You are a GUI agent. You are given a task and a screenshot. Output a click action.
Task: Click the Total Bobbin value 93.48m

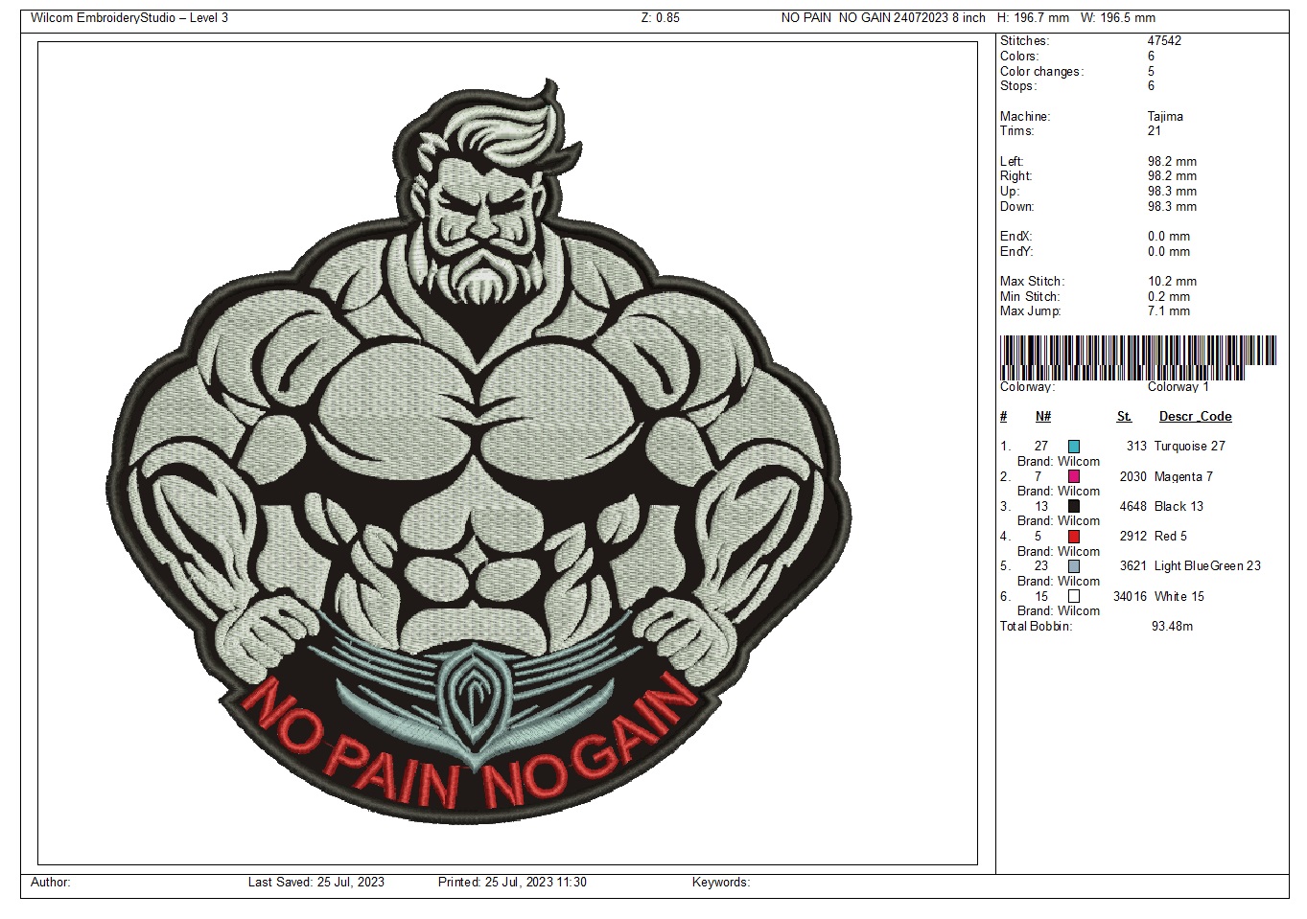(1172, 627)
